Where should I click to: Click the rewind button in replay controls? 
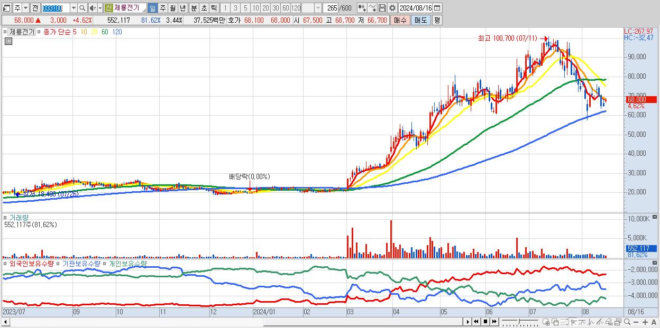[x=476, y=322]
